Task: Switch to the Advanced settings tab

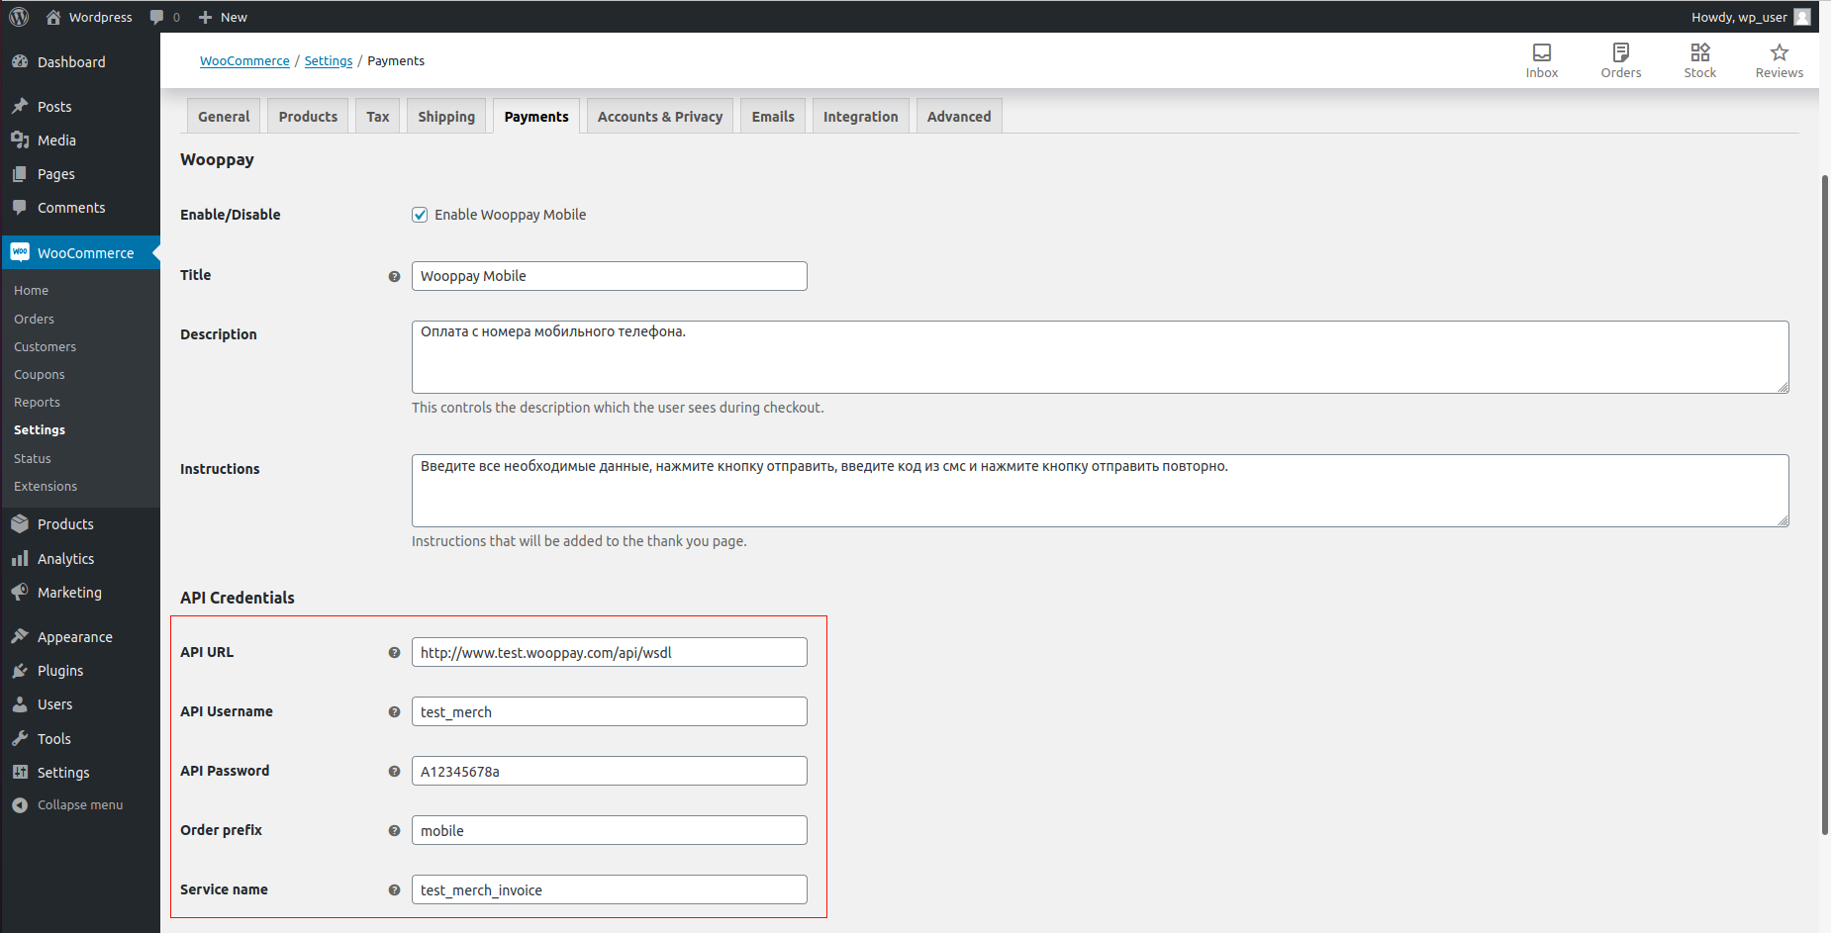Action: pyautogui.click(x=959, y=117)
